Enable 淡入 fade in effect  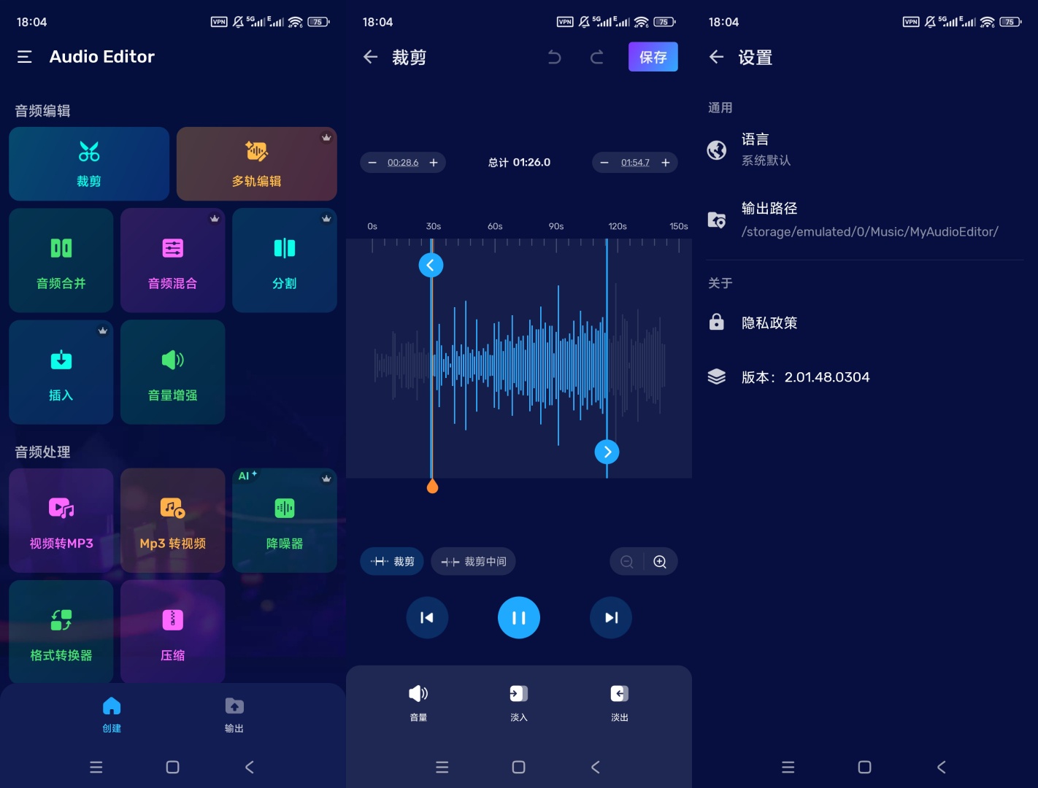point(518,702)
